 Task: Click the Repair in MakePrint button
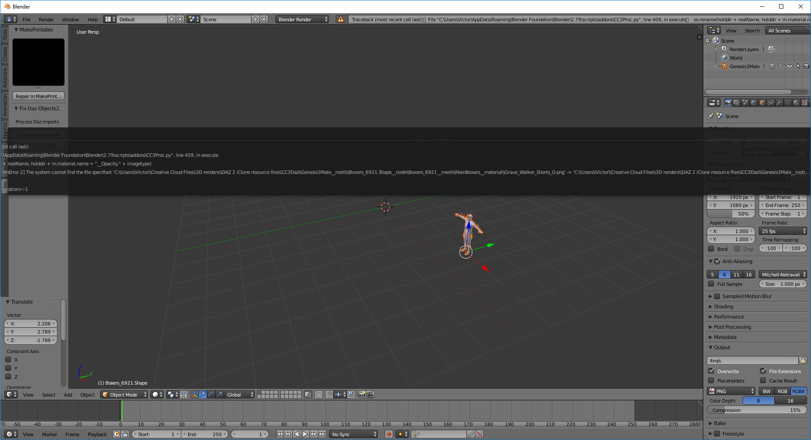[x=38, y=96]
